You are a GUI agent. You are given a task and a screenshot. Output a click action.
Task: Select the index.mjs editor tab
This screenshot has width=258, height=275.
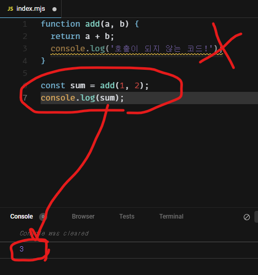30,9
